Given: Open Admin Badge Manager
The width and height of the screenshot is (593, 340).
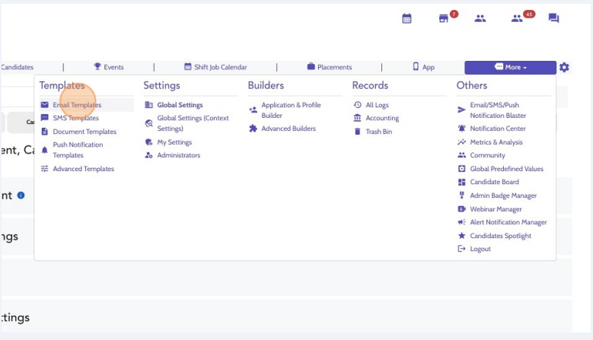Looking at the screenshot, I should (503, 195).
